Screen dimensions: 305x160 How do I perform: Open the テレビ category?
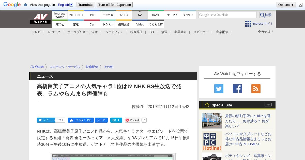point(36,32)
